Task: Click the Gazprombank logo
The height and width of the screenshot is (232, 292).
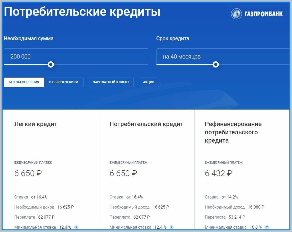Action: point(257,14)
